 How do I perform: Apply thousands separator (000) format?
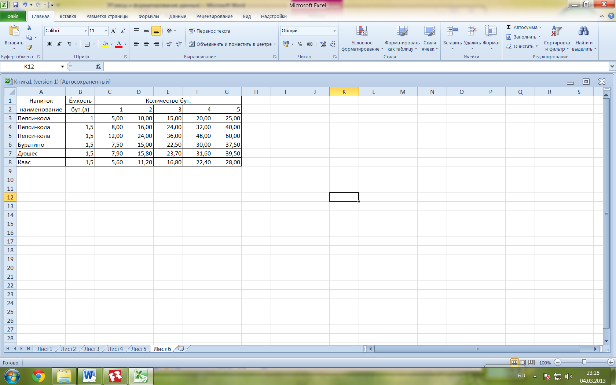pos(310,44)
